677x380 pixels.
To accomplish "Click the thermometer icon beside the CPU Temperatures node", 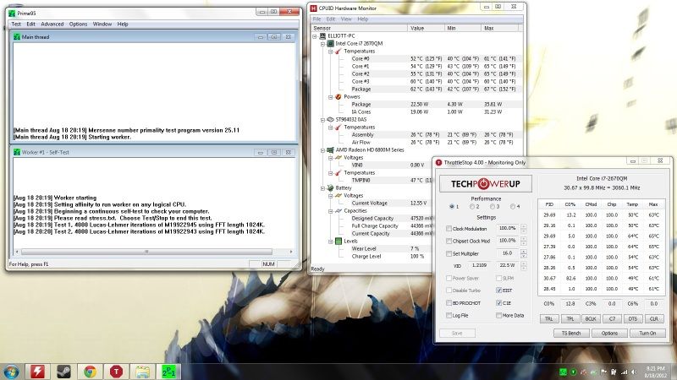I will pos(338,52).
